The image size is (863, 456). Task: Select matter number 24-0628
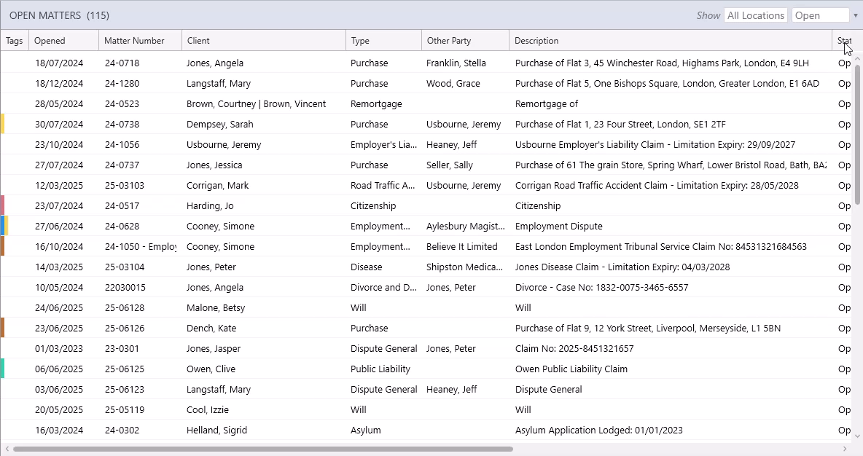click(x=122, y=226)
